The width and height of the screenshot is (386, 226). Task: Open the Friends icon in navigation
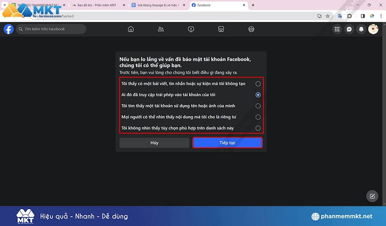click(x=161, y=29)
